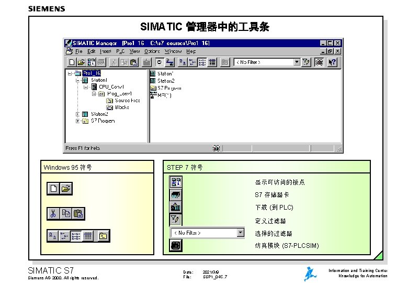Click the Copy icon in SIMATIC Manager toolbar

pos(124,62)
